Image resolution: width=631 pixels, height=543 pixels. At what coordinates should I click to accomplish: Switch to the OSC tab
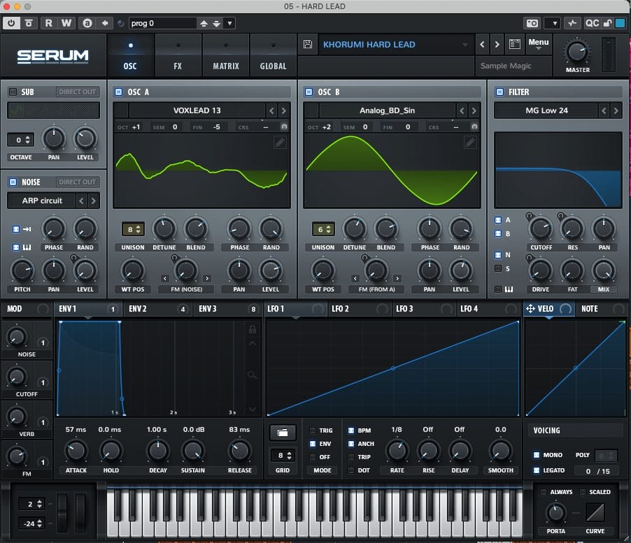(130, 55)
